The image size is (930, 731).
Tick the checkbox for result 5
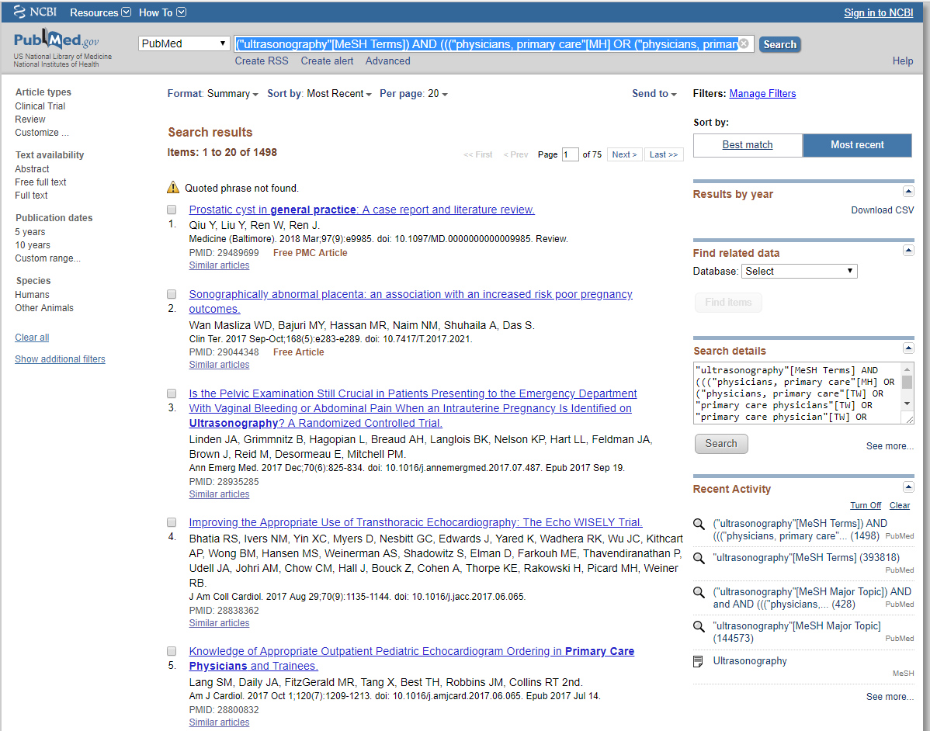[172, 652]
